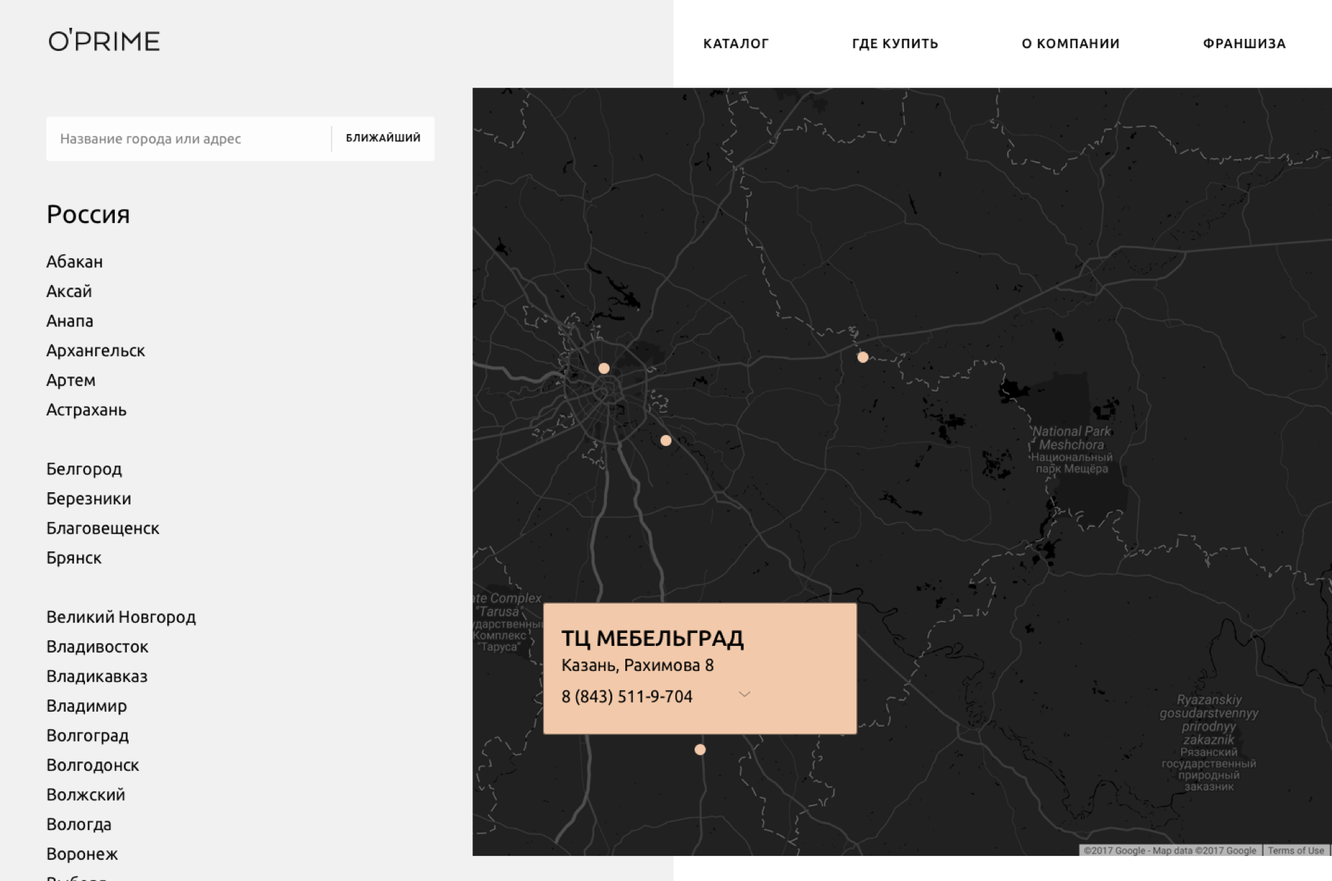Screen dimensions: 1332x881
Task: Open the Франшиза menu item
Action: (x=1244, y=44)
